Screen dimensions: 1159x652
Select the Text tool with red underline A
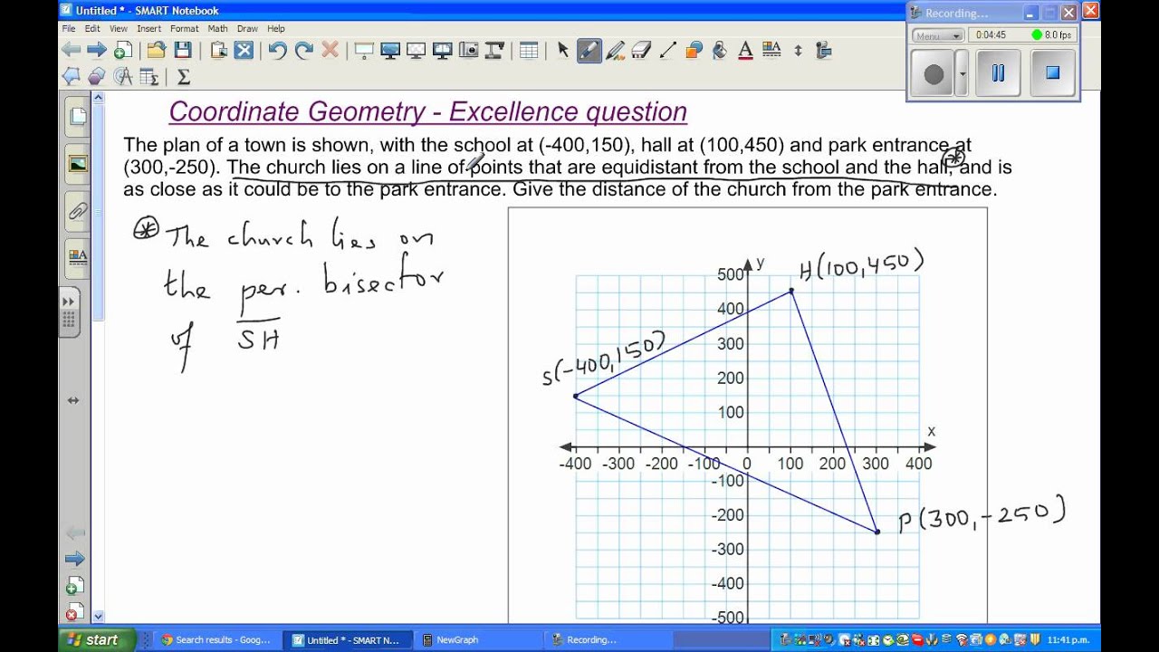click(x=746, y=50)
